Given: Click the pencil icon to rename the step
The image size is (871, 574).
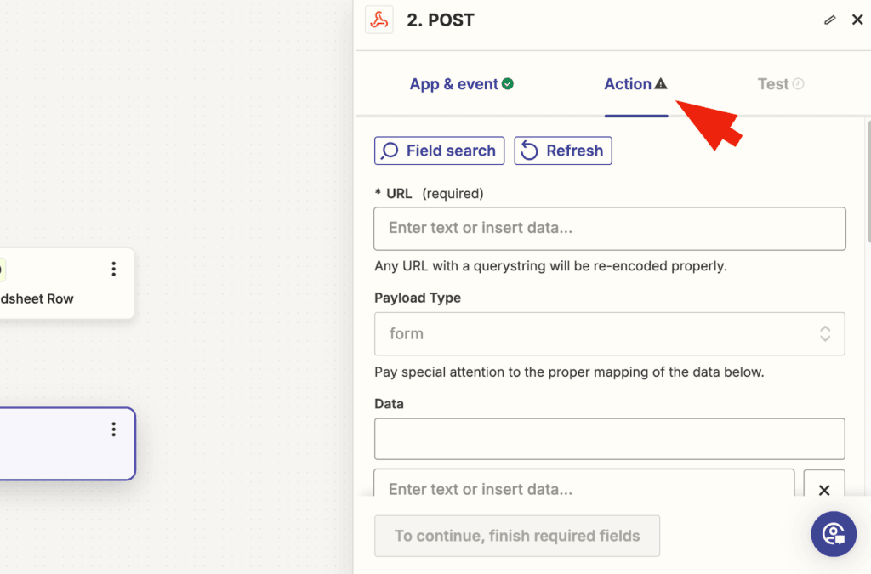Looking at the screenshot, I should [x=830, y=20].
